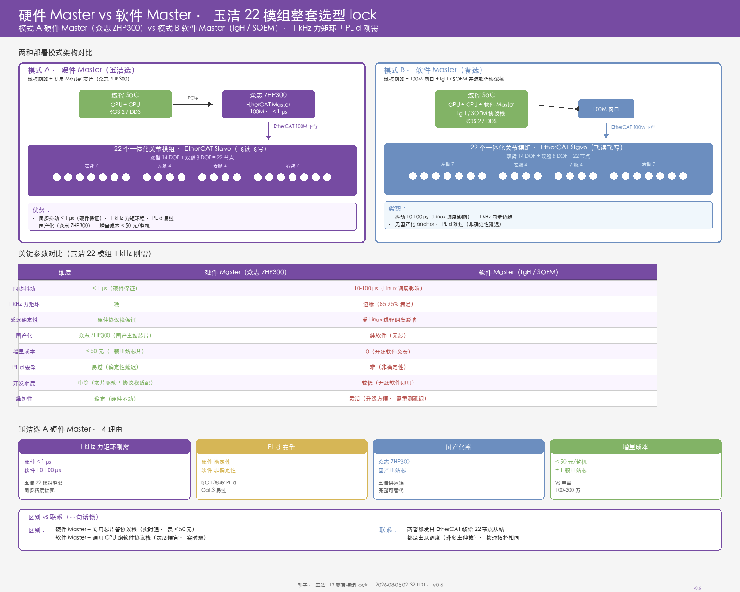
Task: Click the 域控 SoC box in 模式 A
Action: (125, 104)
